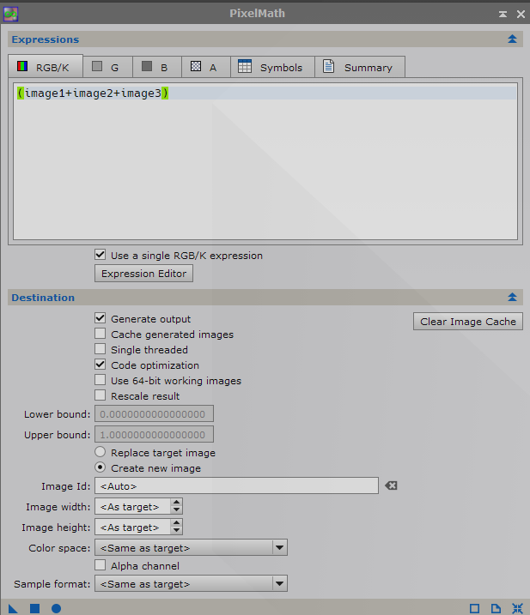The image size is (530, 615).
Task: Uncheck Generate output
Action: (101, 318)
